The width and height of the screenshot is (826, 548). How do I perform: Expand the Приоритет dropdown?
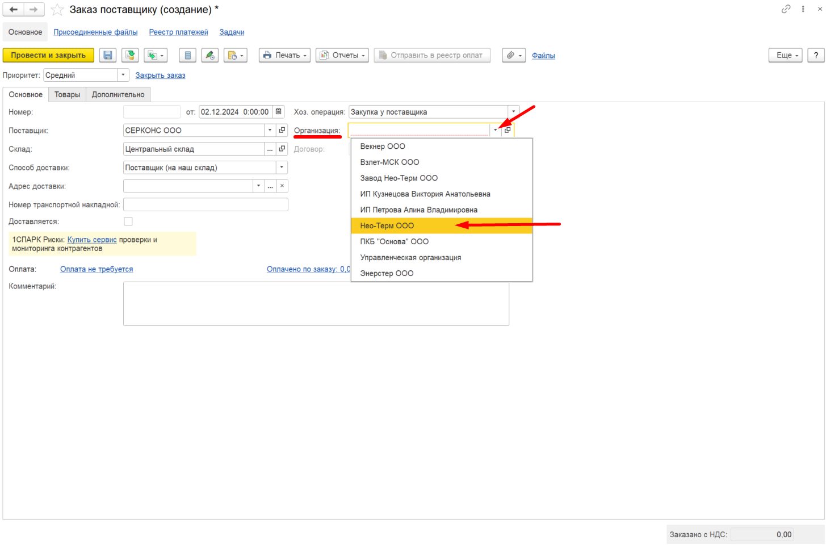point(123,75)
